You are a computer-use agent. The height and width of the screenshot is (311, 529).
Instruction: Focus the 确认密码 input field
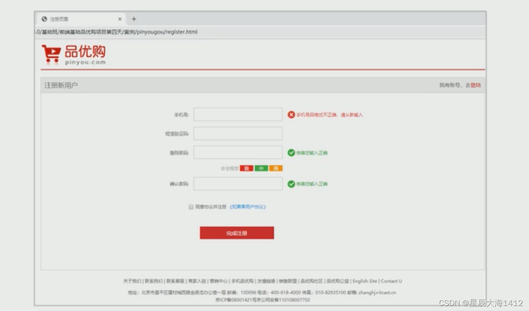click(238, 184)
